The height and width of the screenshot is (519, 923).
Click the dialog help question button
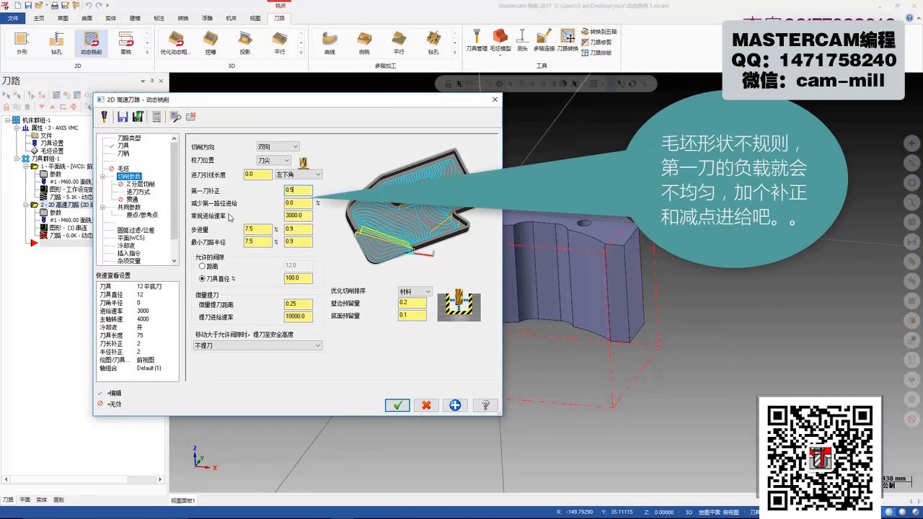(485, 406)
